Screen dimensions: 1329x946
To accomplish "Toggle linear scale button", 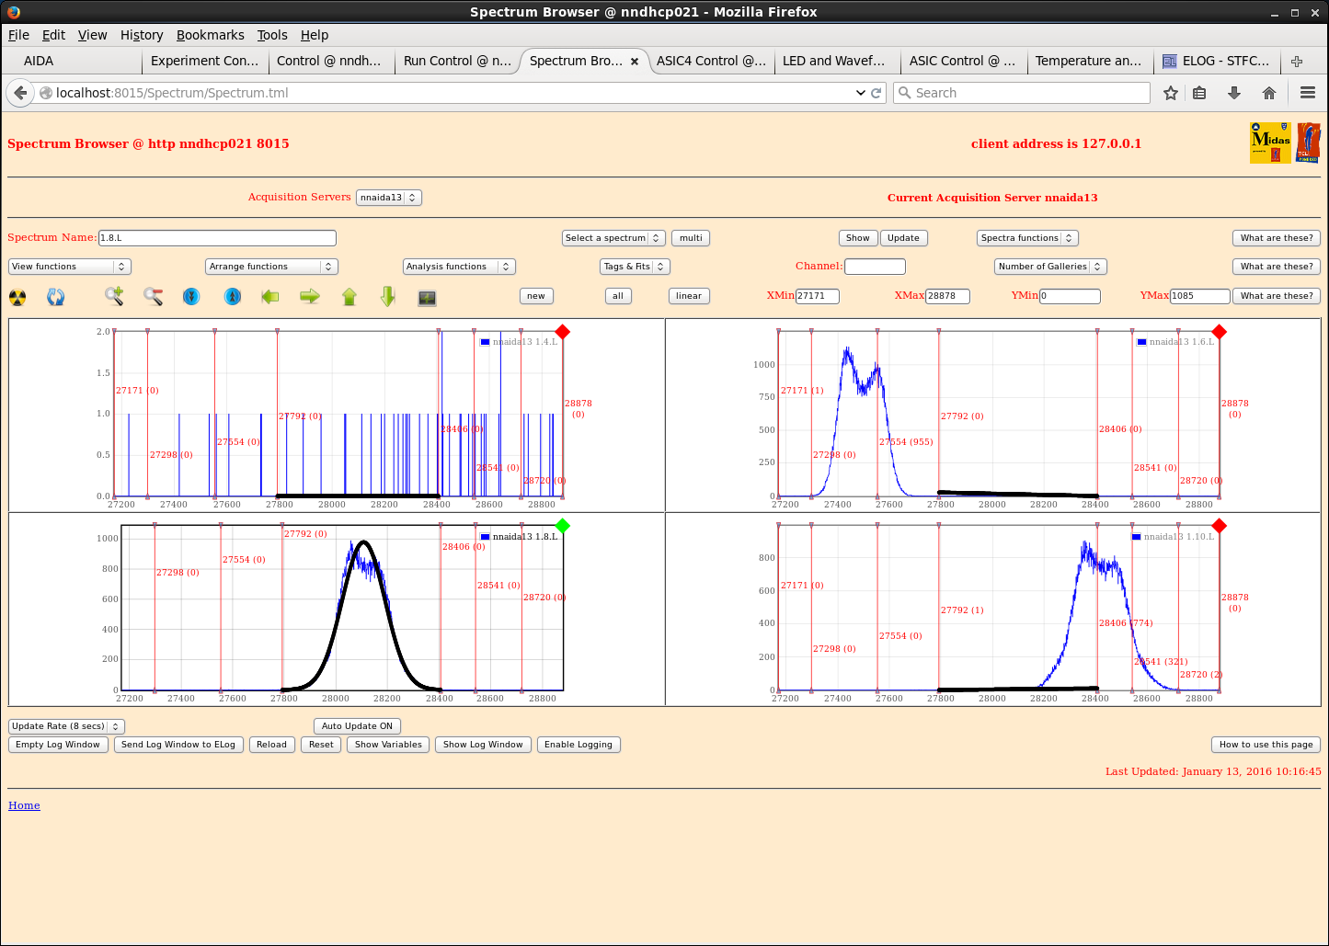I will (x=689, y=296).
